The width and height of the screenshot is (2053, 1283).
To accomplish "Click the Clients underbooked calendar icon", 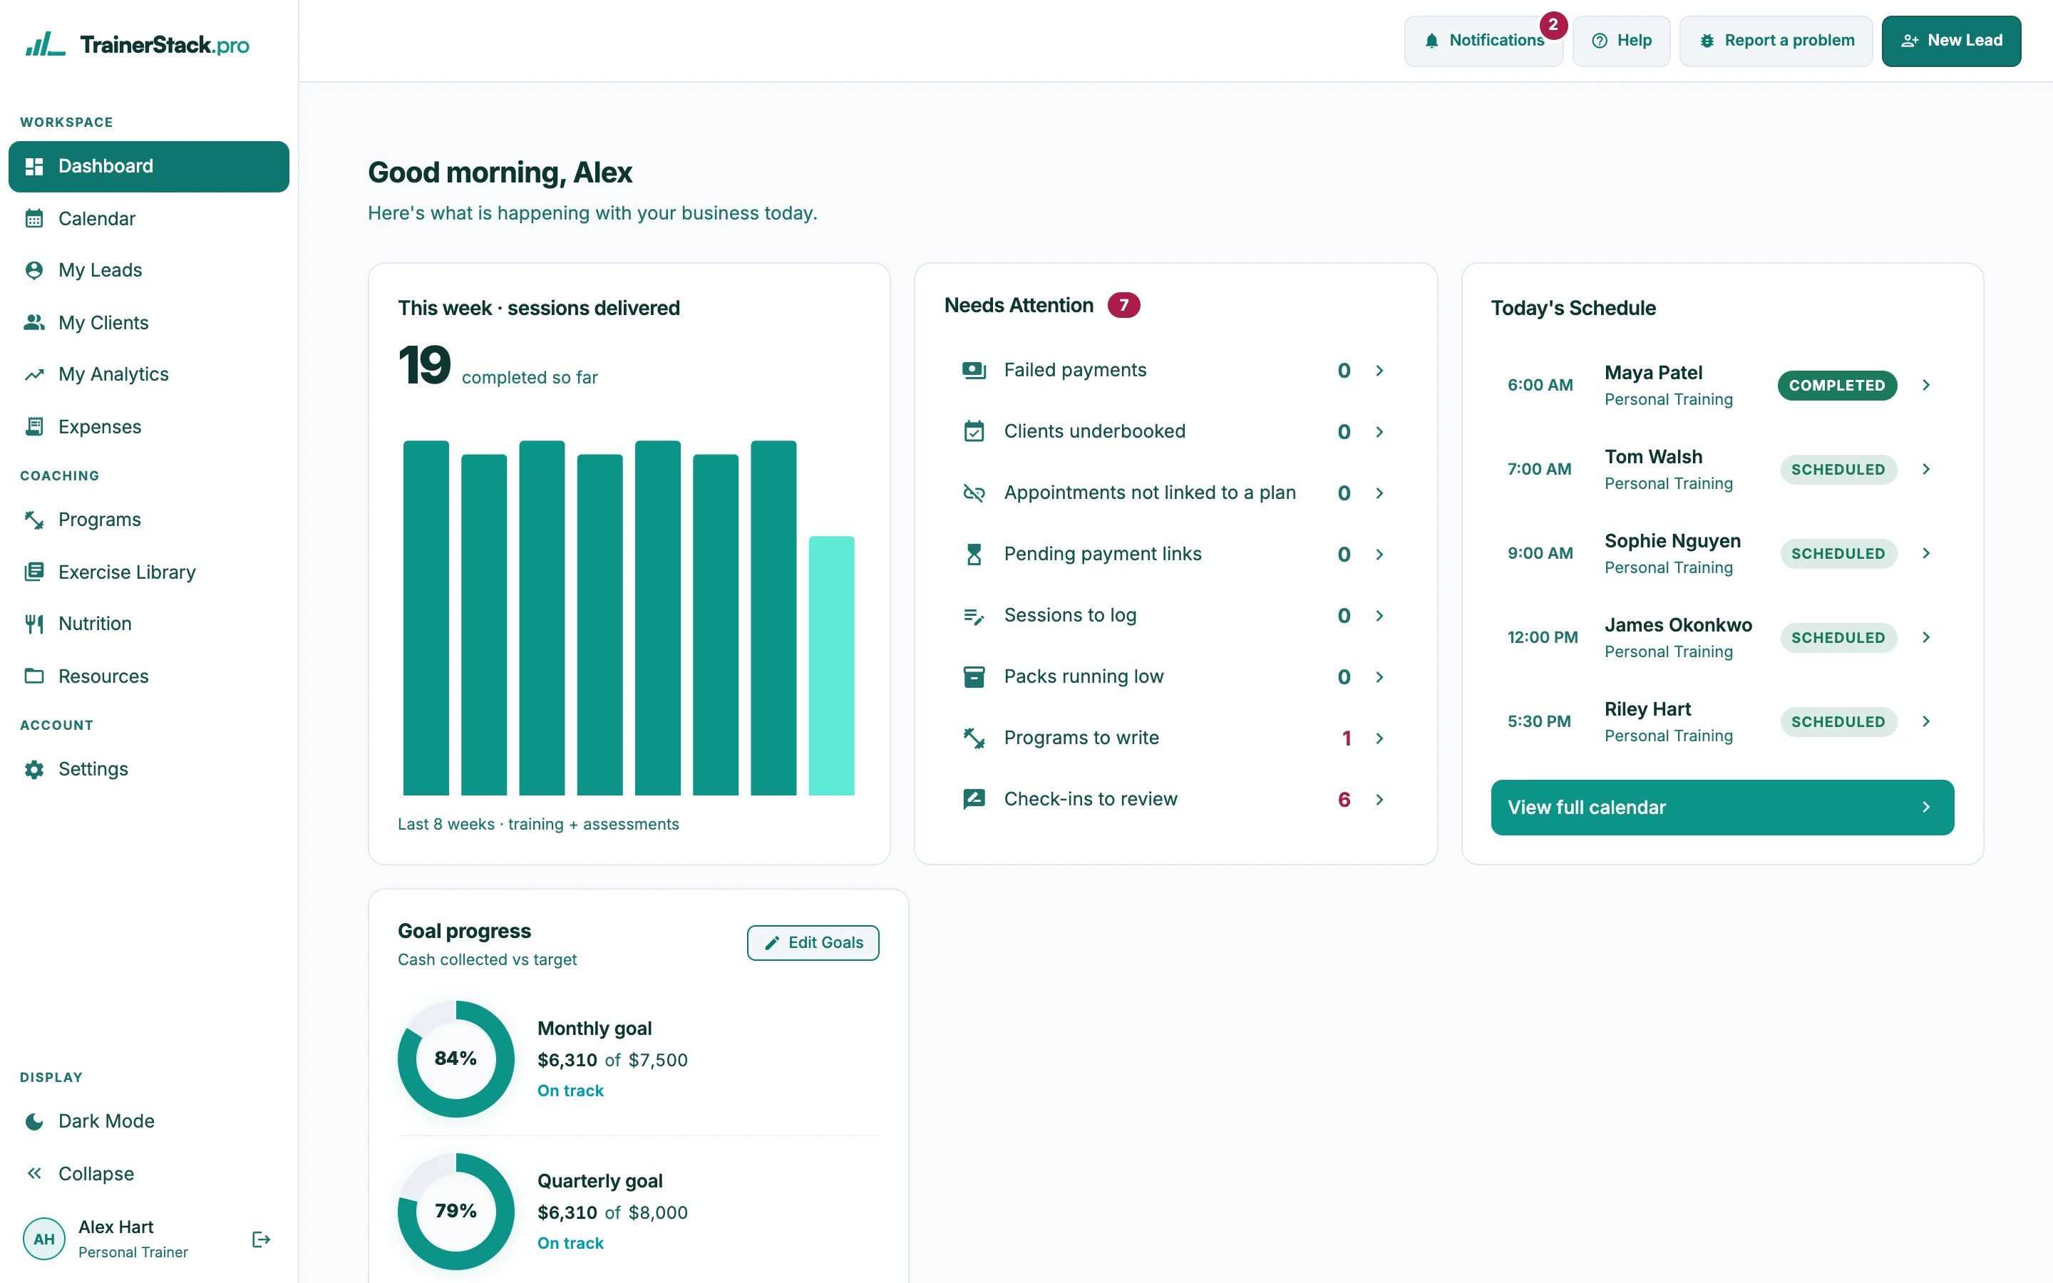I will click(974, 432).
